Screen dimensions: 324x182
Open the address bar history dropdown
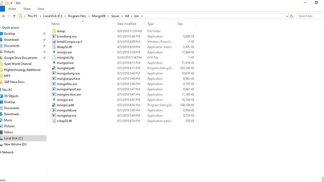287,16
